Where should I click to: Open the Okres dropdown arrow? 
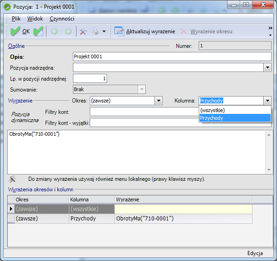[x=159, y=101]
